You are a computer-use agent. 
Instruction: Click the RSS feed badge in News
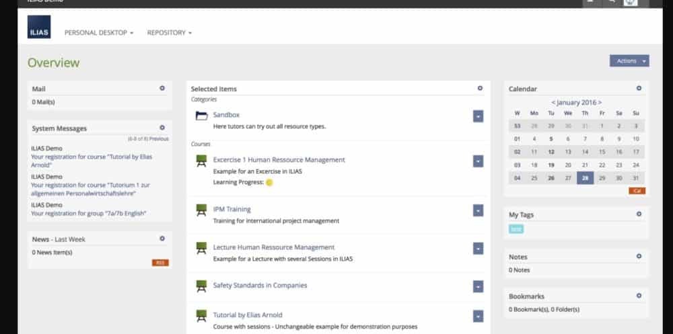pyautogui.click(x=160, y=263)
